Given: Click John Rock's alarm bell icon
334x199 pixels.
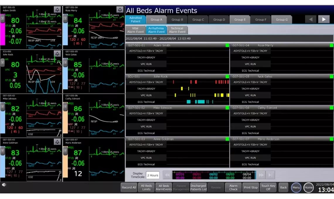Looking at the screenshot, I should pyautogui.click(x=57, y=54).
